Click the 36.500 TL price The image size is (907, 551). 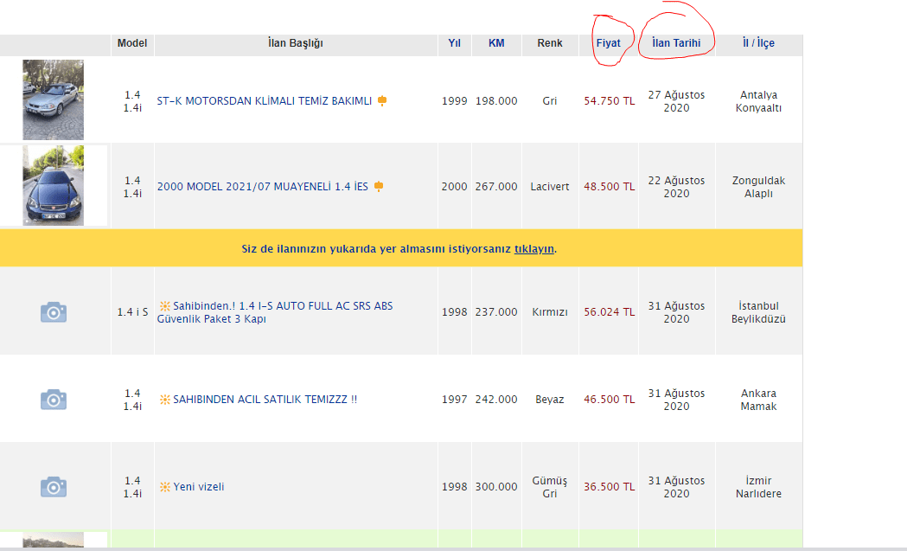pyautogui.click(x=609, y=487)
